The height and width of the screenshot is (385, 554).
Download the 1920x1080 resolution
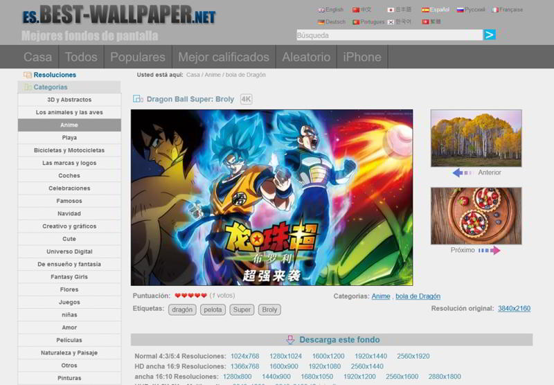325,366
